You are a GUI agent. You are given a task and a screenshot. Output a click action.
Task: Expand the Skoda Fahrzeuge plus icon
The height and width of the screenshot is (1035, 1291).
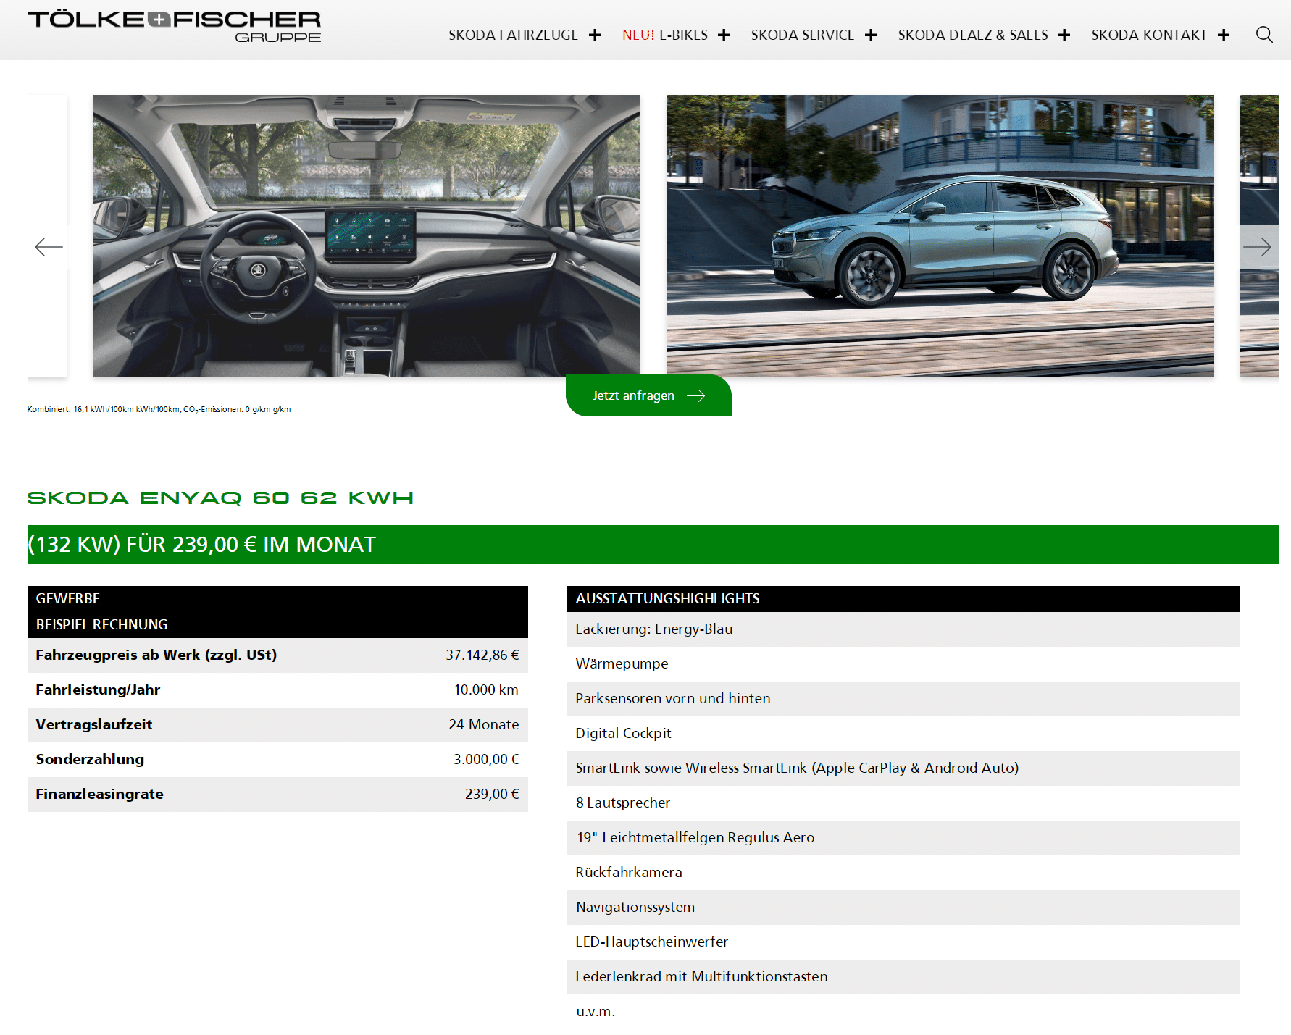(595, 35)
